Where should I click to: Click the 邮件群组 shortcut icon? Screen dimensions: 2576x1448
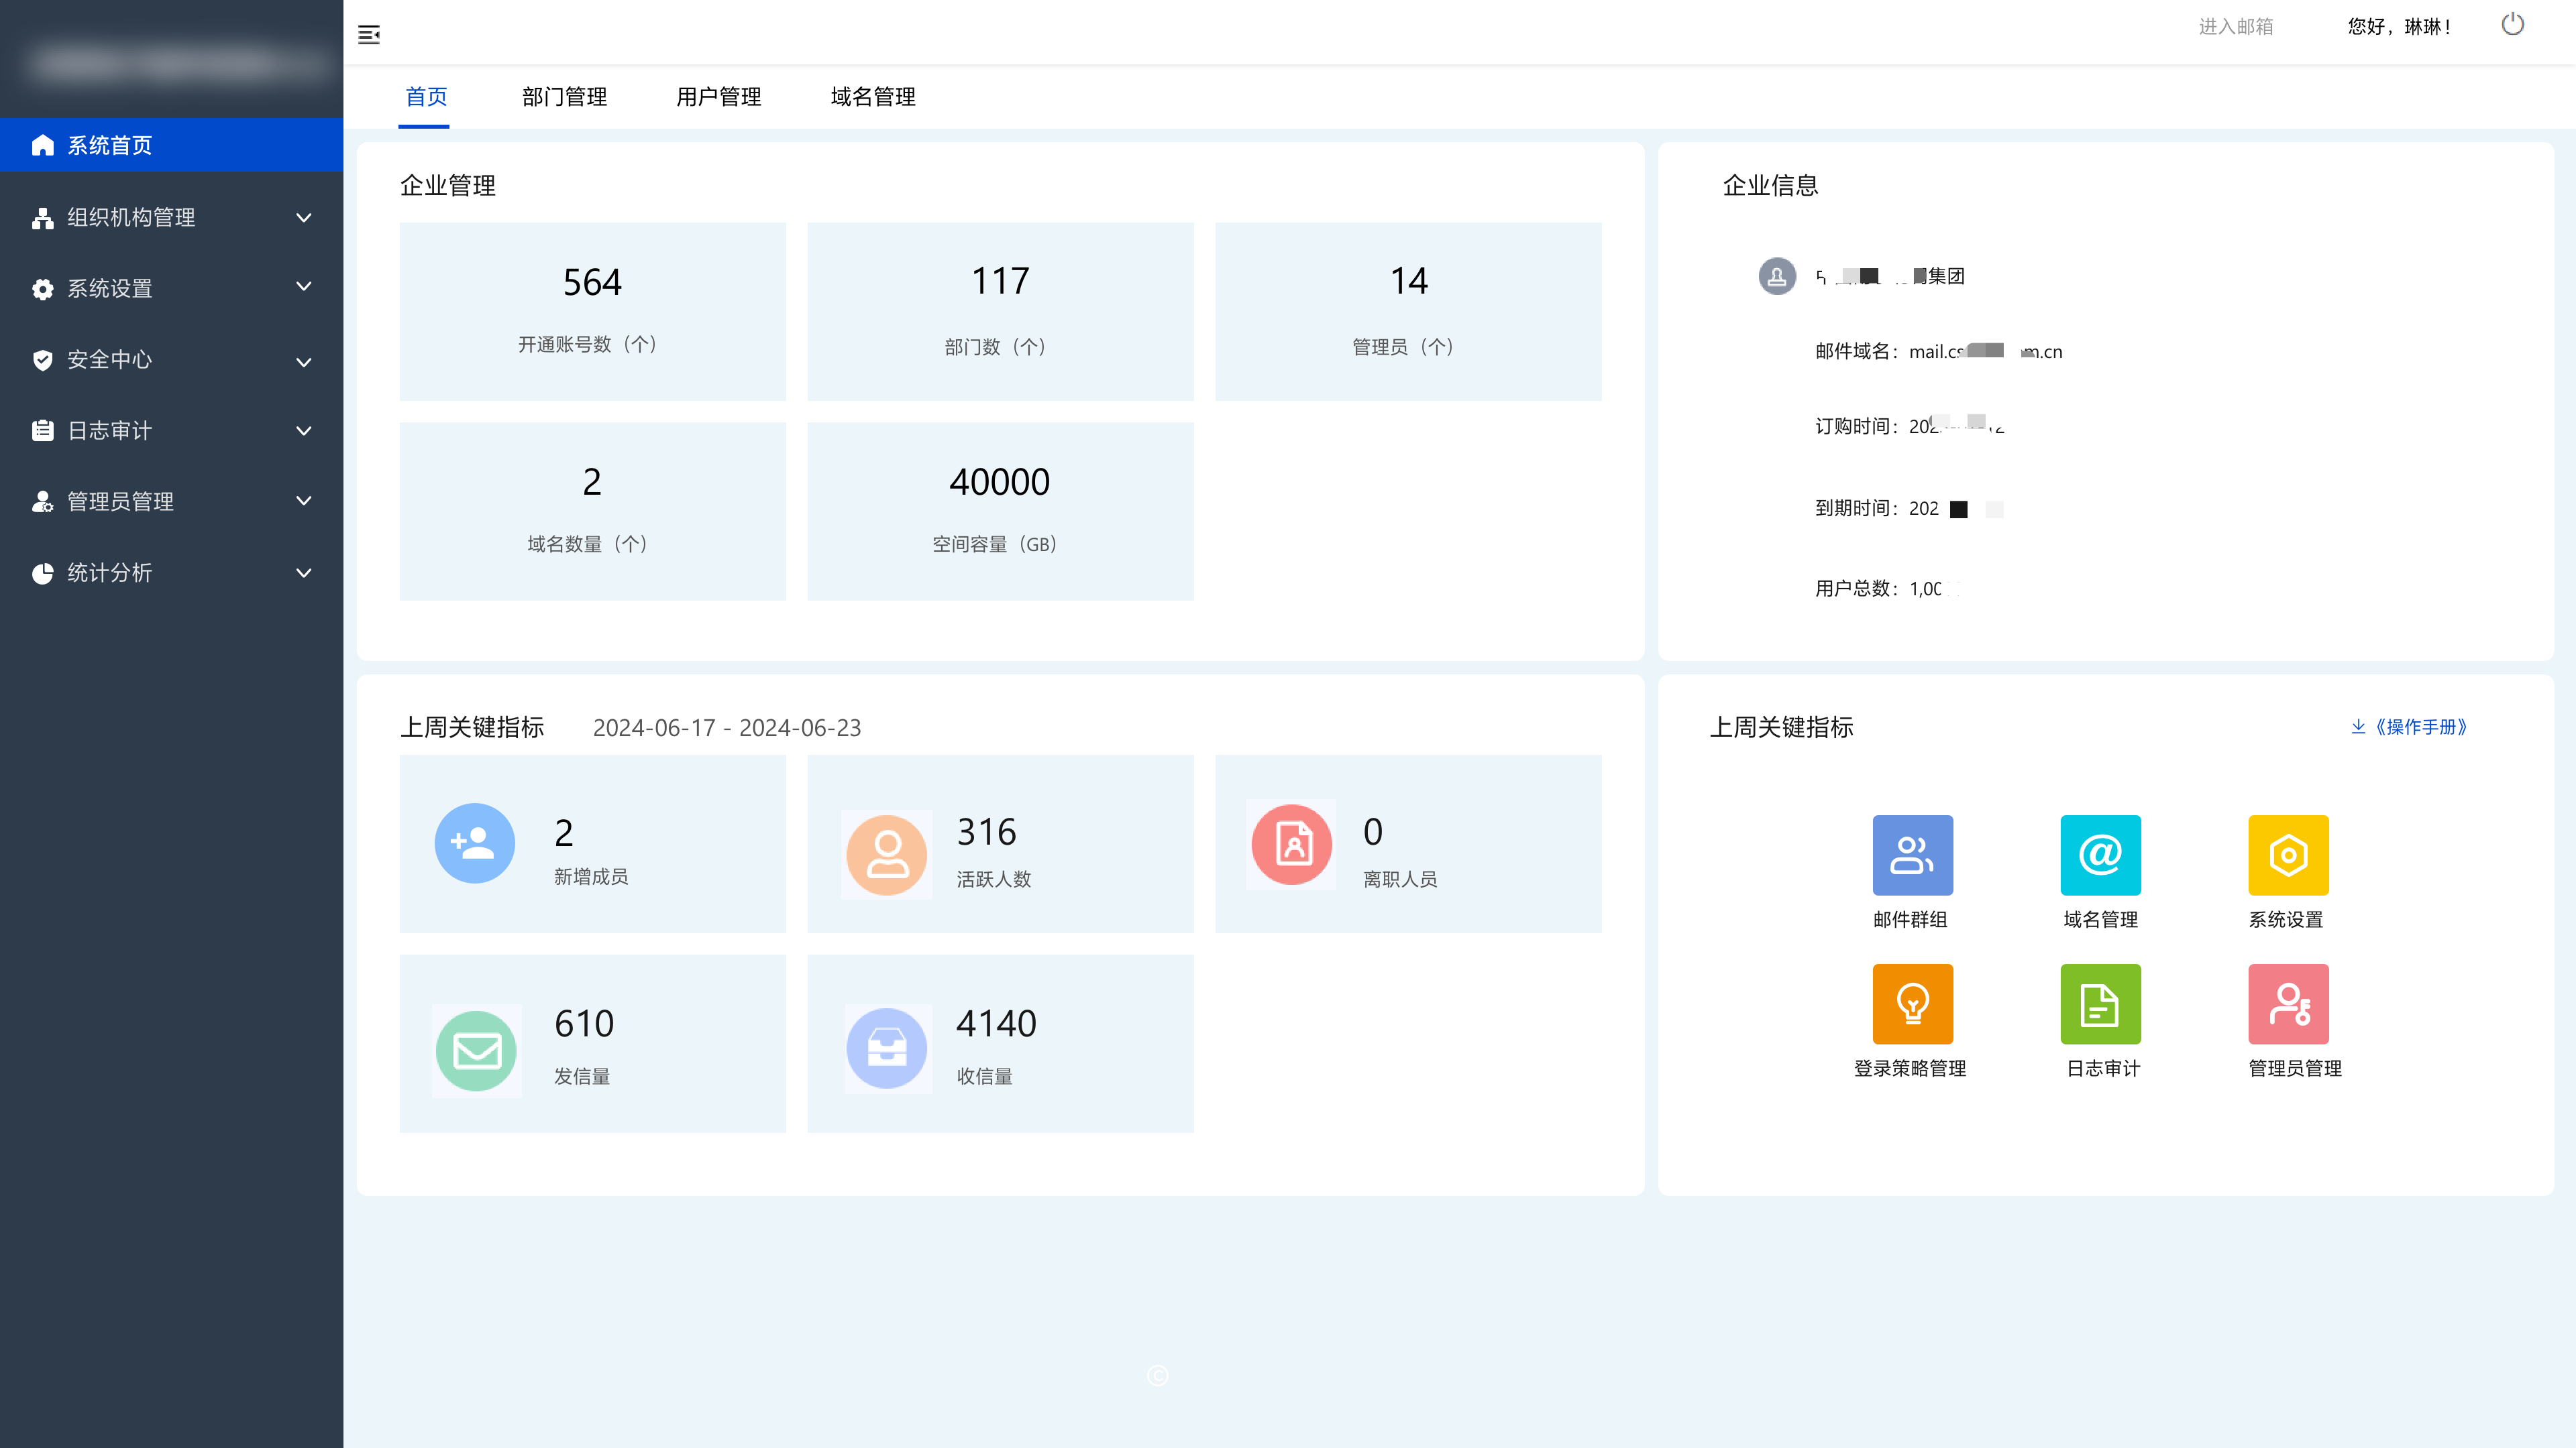point(1912,855)
